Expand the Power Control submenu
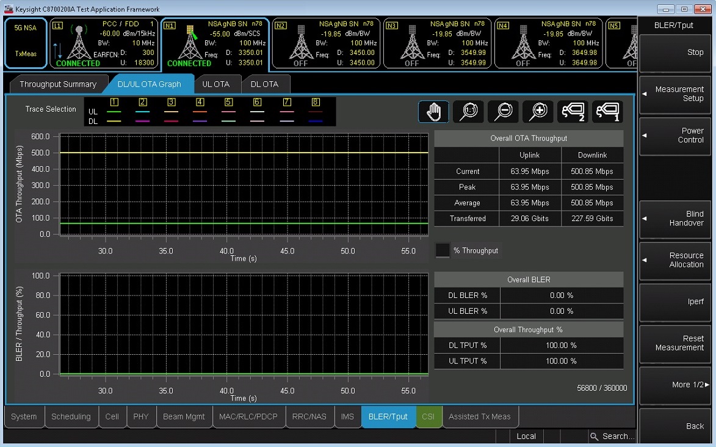The image size is (716, 447). [674, 135]
